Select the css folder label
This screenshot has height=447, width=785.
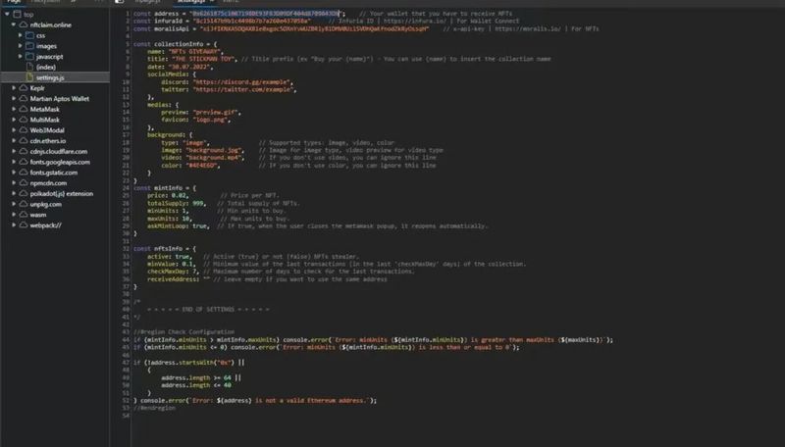coord(40,35)
